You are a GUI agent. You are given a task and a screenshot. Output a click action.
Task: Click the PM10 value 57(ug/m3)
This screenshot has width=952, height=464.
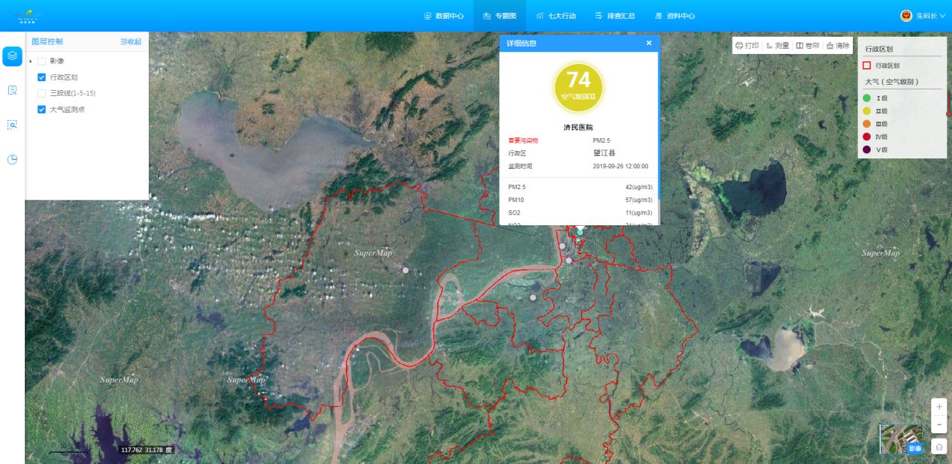tap(639, 200)
